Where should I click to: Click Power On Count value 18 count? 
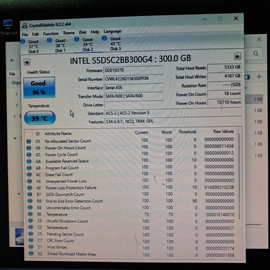coord(224,94)
